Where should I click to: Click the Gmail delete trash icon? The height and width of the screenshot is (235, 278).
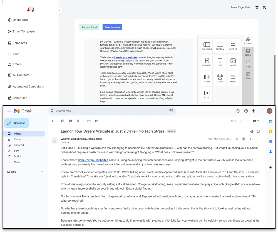click(78, 121)
